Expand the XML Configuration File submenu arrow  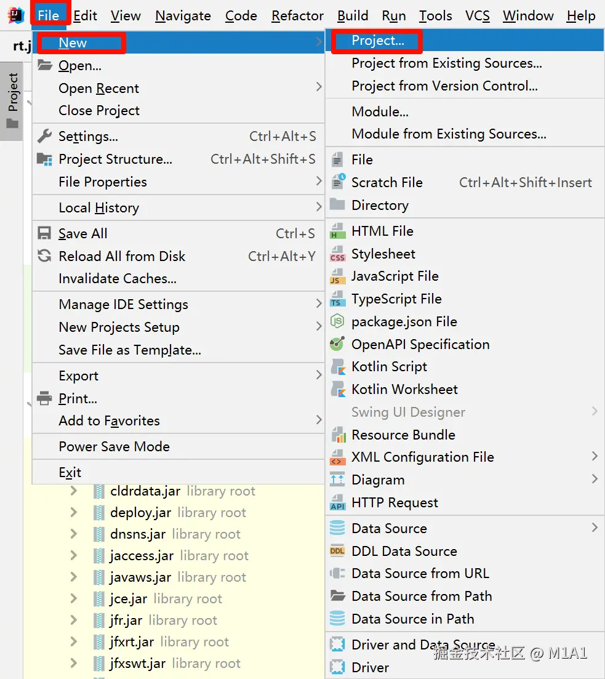[x=594, y=457]
